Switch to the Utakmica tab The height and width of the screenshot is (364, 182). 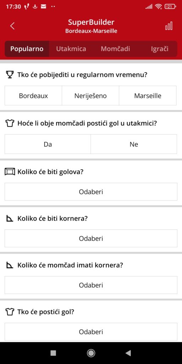(x=71, y=49)
